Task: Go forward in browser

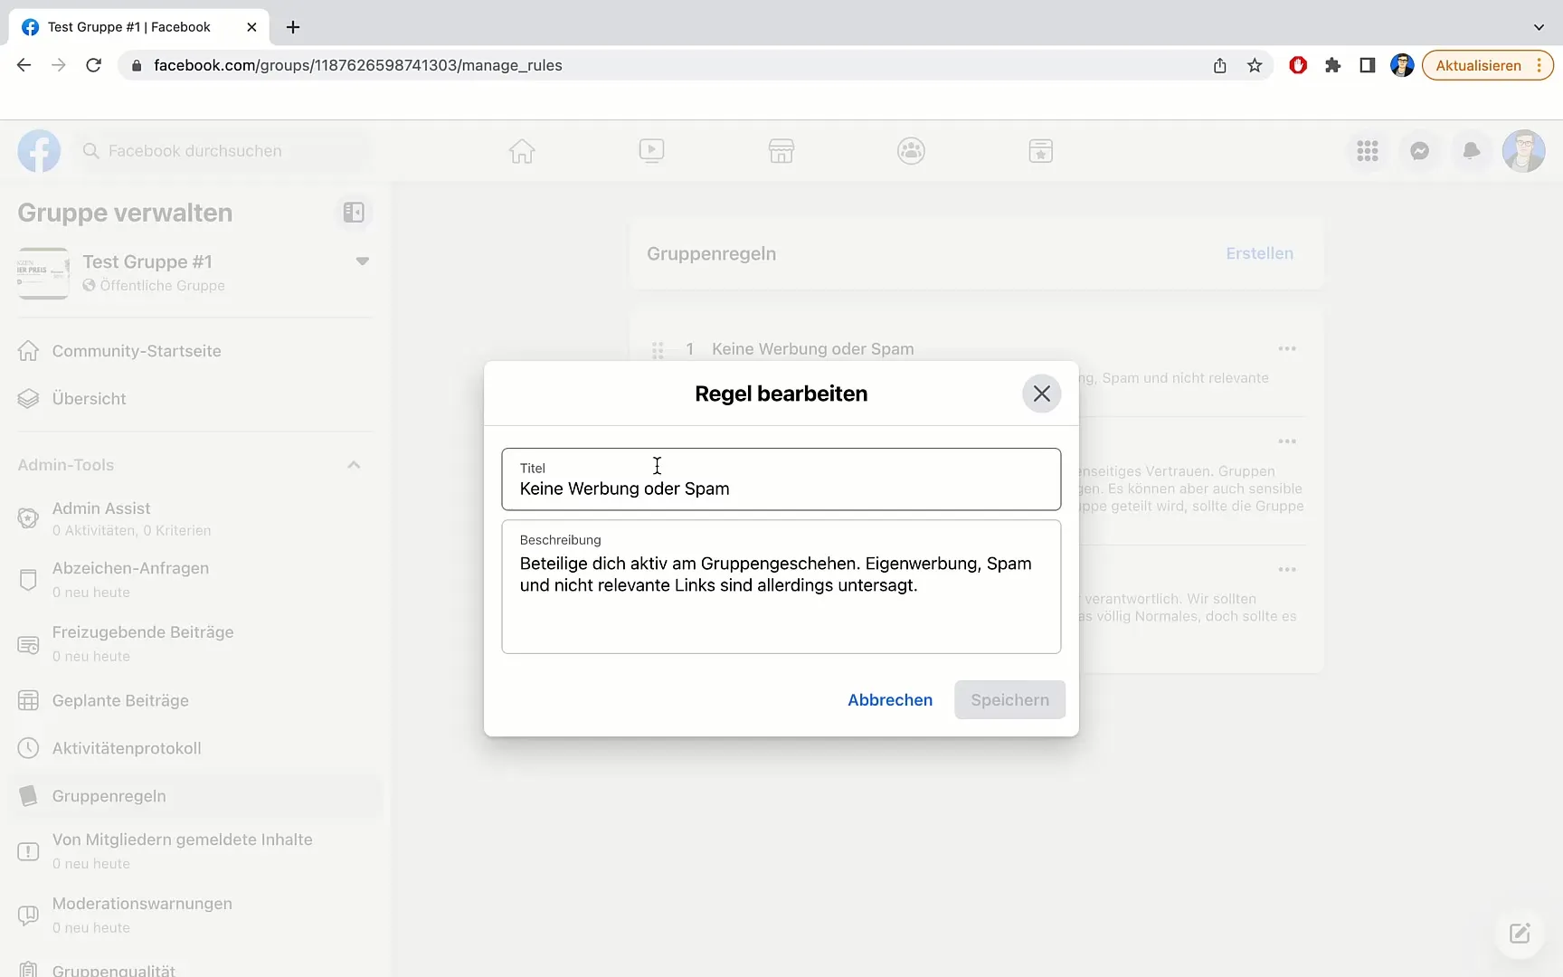Action: point(59,65)
